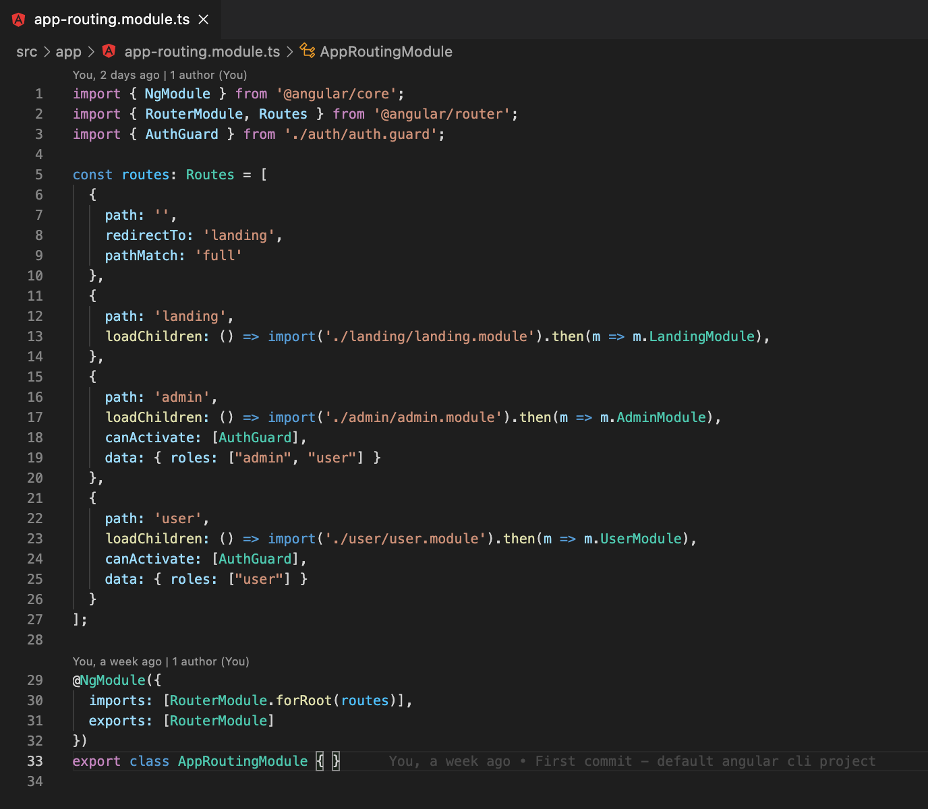Click the "@NgModule" decorator on line 29
This screenshot has height=809, width=928.
pyautogui.click(x=109, y=680)
